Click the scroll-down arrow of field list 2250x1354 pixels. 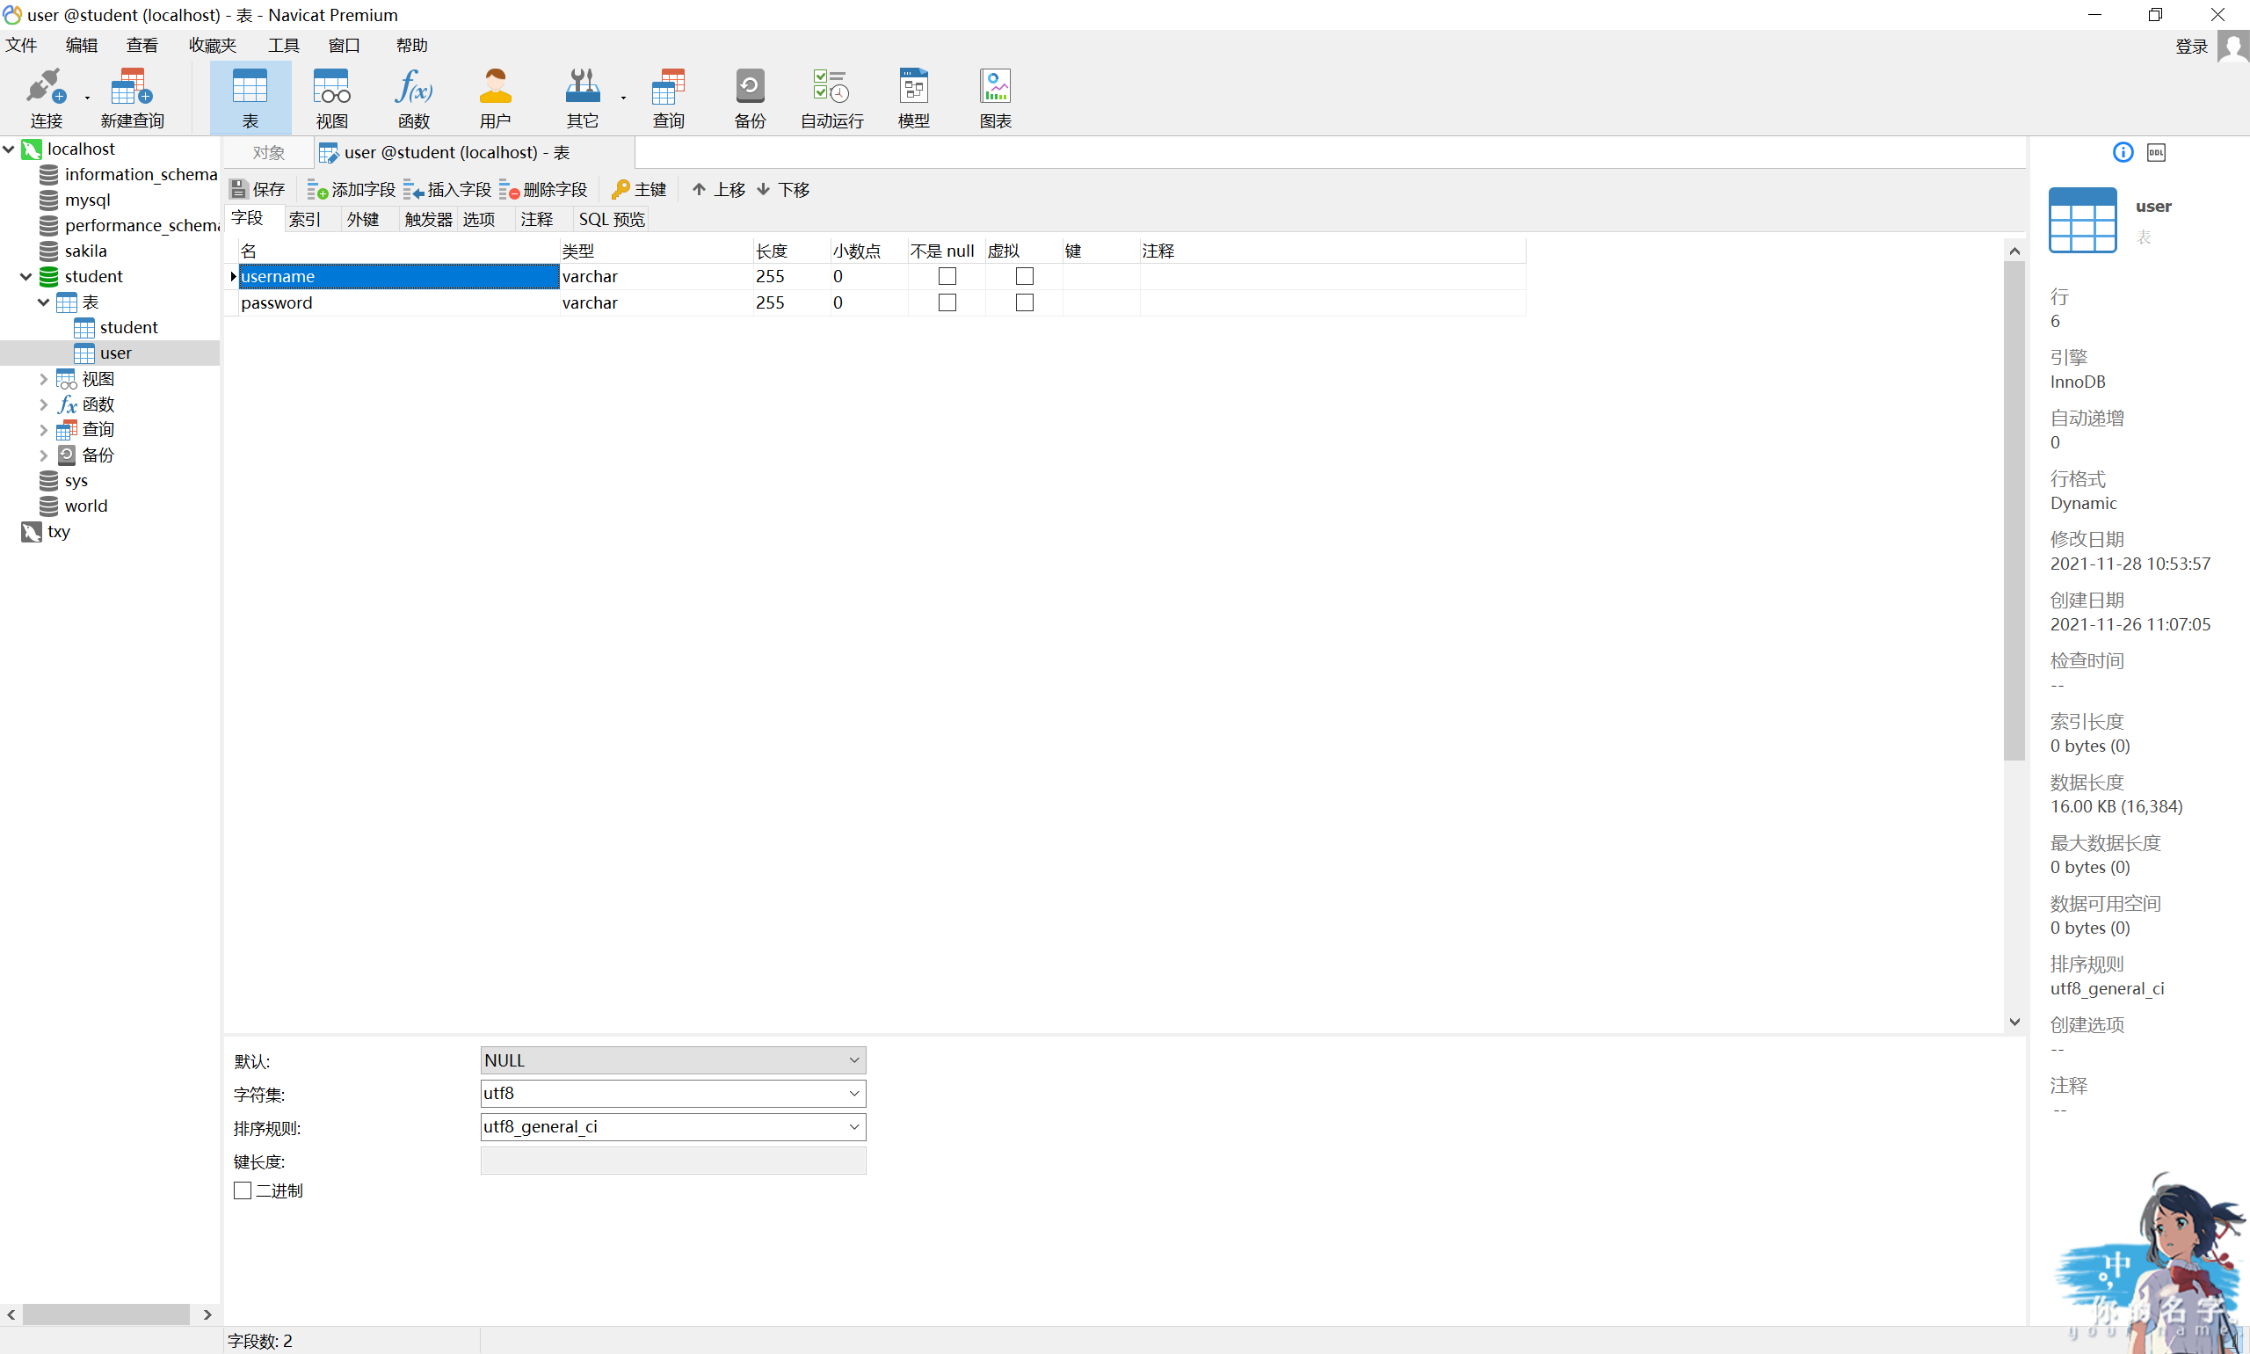2014,1022
